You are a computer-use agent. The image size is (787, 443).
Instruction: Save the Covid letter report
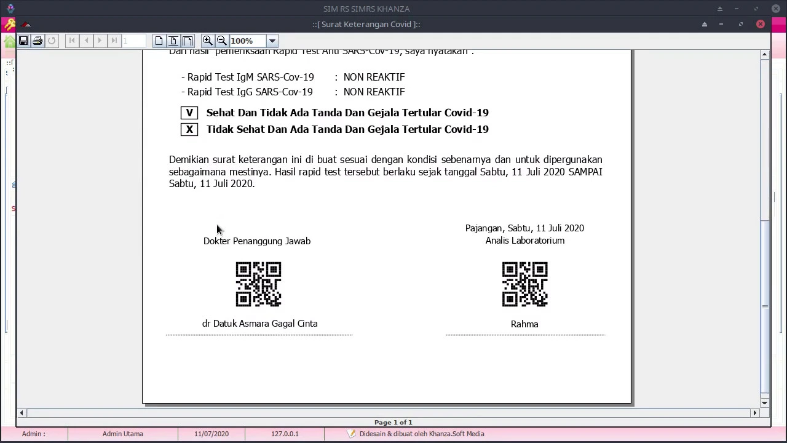pos(23,41)
